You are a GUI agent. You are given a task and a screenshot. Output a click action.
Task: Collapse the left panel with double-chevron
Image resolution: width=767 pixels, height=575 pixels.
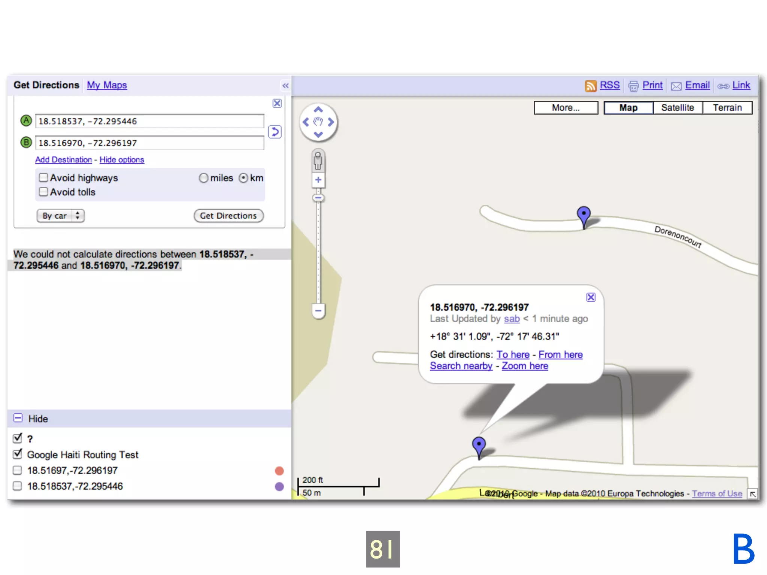(x=285, y=86)
